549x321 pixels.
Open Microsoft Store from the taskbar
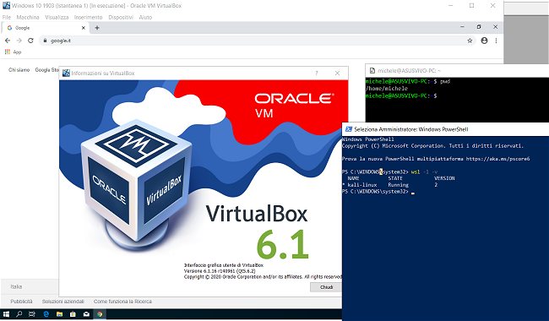(x=73, y=314)
